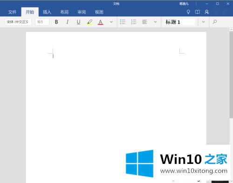Apply the yellow text highlight color
The image size is (233, 183).
click(x=89, y=22)
